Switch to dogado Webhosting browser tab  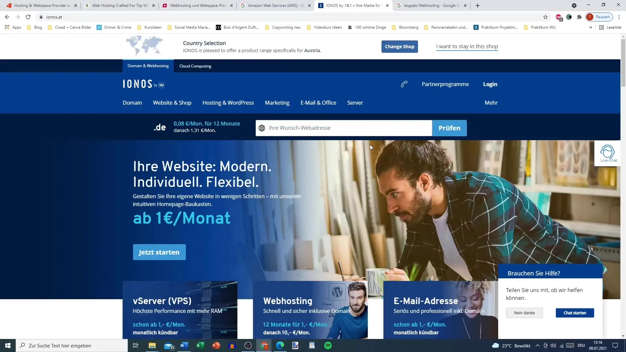tap(431, 6)
